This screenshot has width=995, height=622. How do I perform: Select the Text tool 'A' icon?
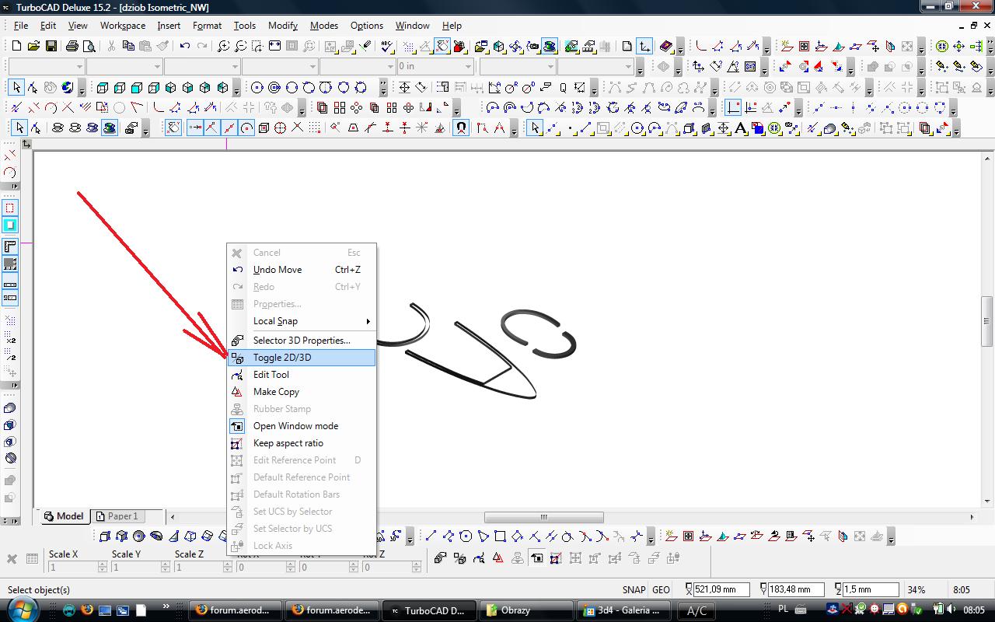tap(740, 128)
